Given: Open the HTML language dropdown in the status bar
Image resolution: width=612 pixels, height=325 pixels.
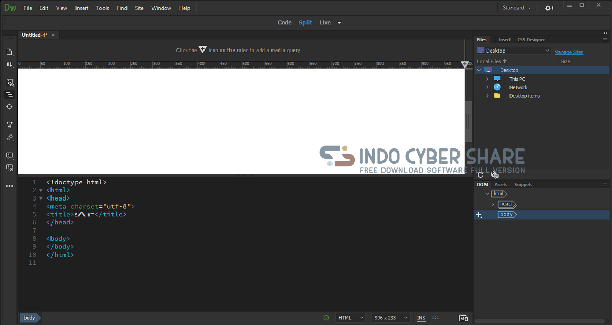Looking at the screenshot, I should click(350, 318).
